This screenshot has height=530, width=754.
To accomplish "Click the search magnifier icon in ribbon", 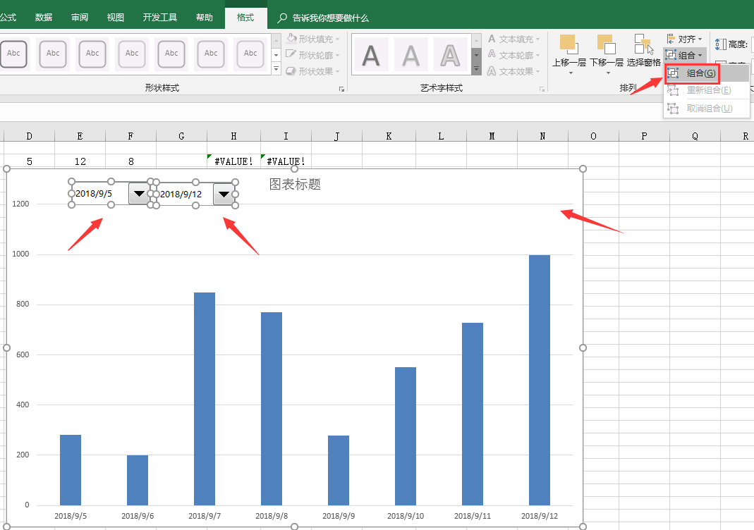I will (x=282, y=18).
